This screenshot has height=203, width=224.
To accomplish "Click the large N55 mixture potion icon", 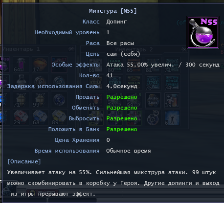I will click(203, 33).
